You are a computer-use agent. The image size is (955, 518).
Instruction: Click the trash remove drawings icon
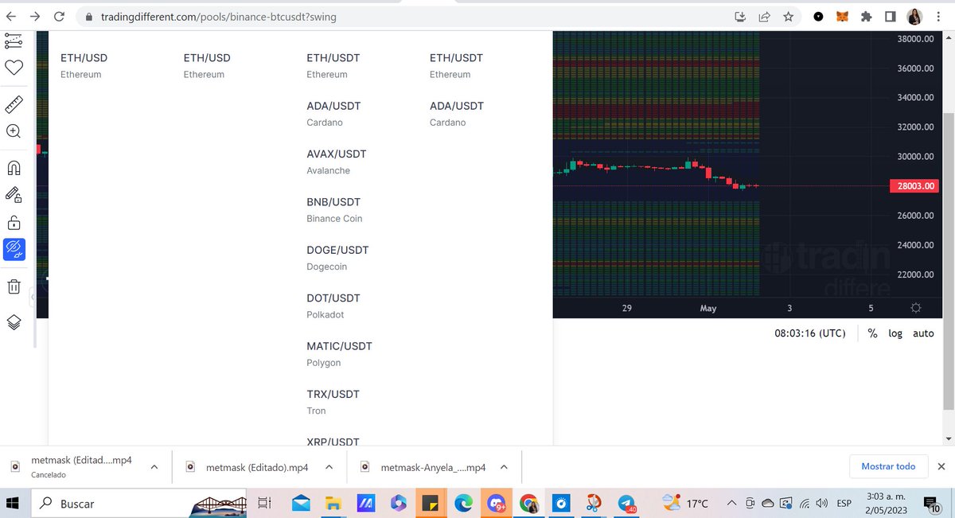point(14,286)
